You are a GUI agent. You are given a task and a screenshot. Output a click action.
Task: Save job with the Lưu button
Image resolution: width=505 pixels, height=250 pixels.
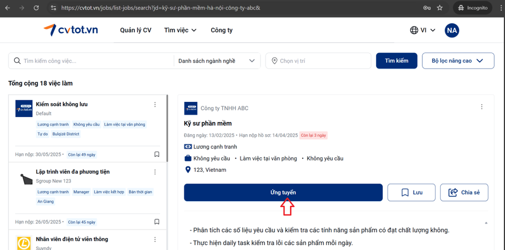click(411, 193)
